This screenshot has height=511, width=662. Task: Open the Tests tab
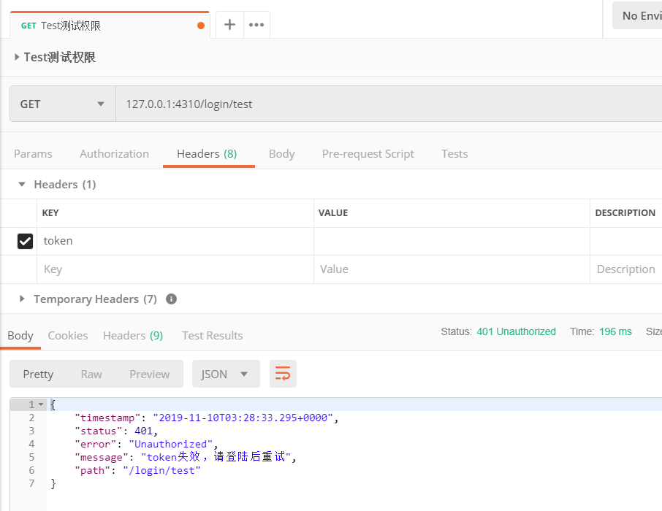454,153
